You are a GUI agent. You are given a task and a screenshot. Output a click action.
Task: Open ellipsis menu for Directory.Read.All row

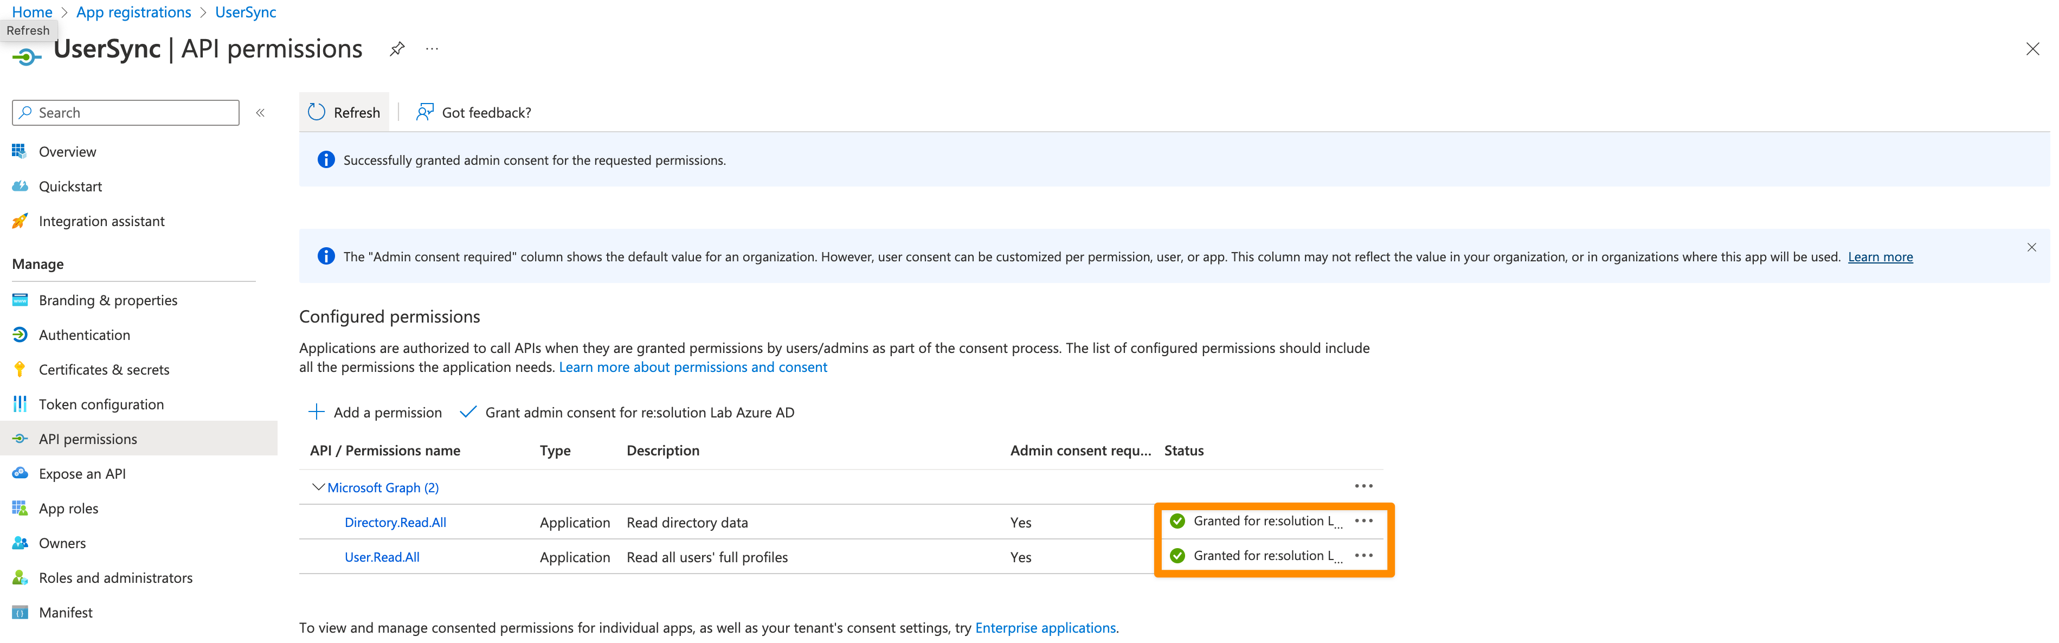tap(1363, 520)
